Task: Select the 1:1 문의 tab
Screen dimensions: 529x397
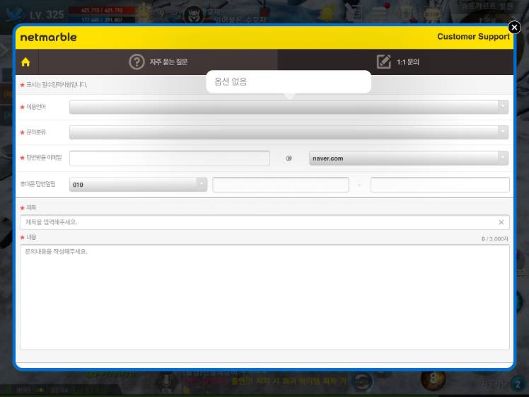Action: click(x=407, y=62)
